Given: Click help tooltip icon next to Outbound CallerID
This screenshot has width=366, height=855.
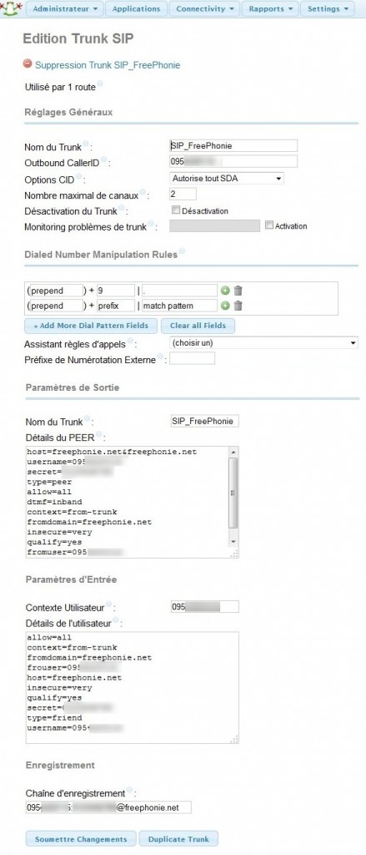Looking at the screenshot, I should point(104,160).
